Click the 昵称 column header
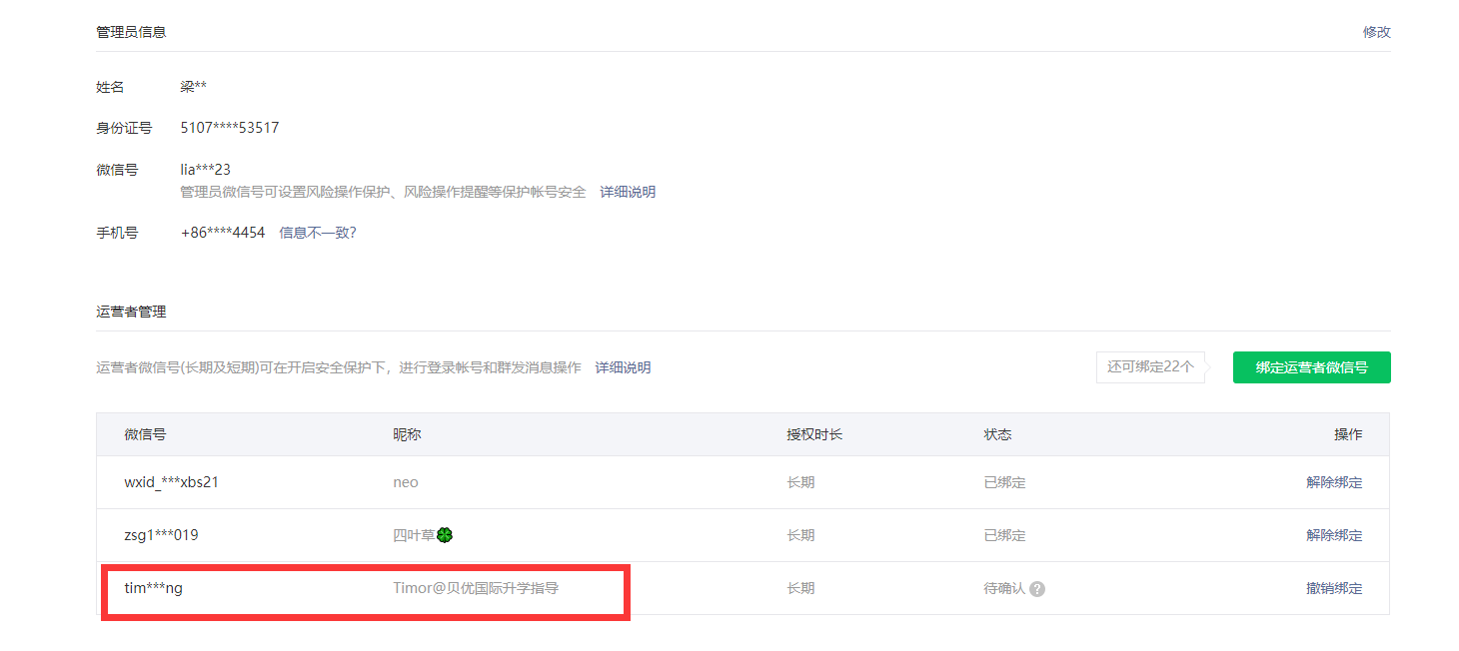 pyautogui.click(x=407, y=434)
